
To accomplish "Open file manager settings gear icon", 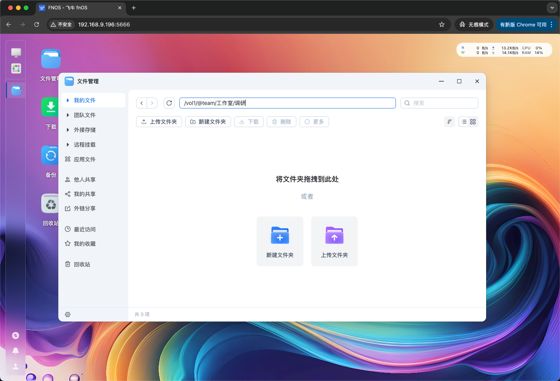I will pyautogui.click(x=68, y=315).
